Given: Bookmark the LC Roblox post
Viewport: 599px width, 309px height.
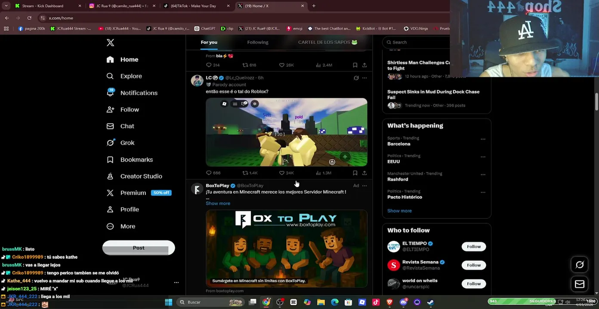Looking at the screenshot, I should pos(355,173).
